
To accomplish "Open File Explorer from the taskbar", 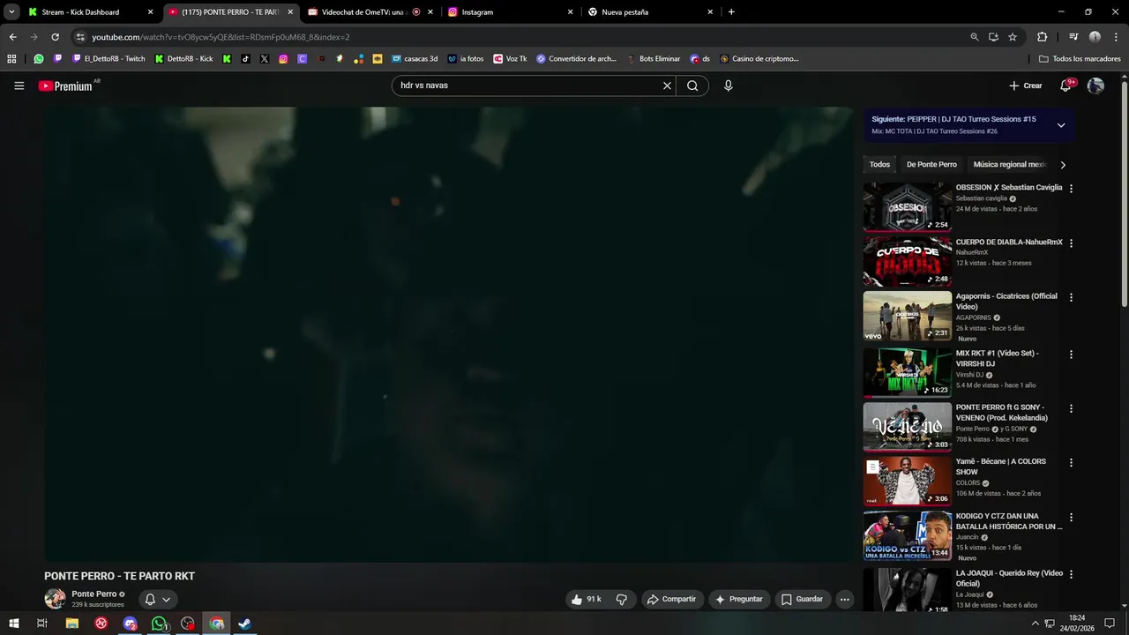I will pyautogui.click(x=72, y=624).
